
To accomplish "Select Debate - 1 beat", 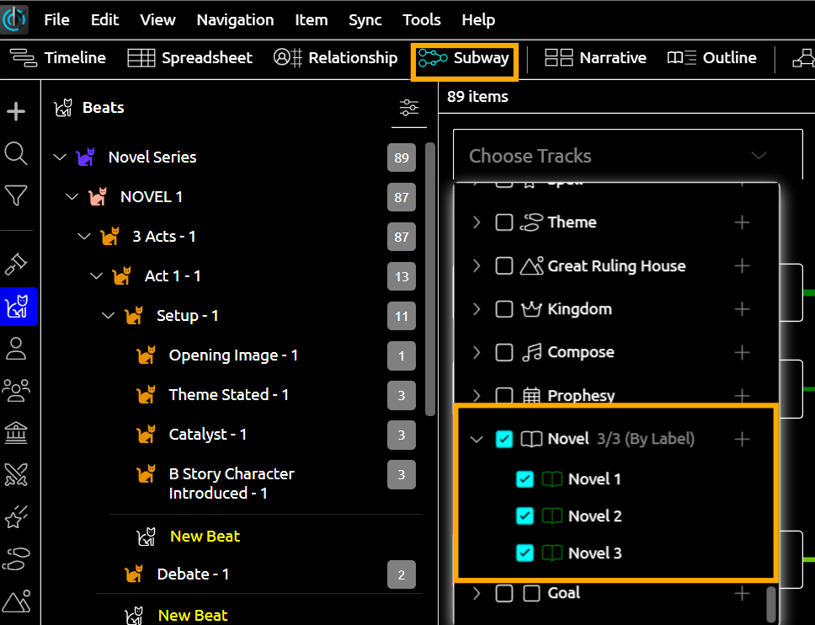I will pos(193,574).
